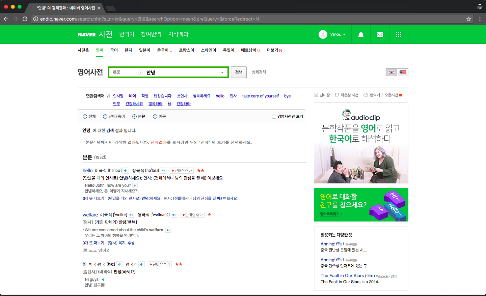This screenshot has height=296, width=486.
Task: Open 지식백과 in the green header
Action: pyautogui.click(x=179, y=34)
